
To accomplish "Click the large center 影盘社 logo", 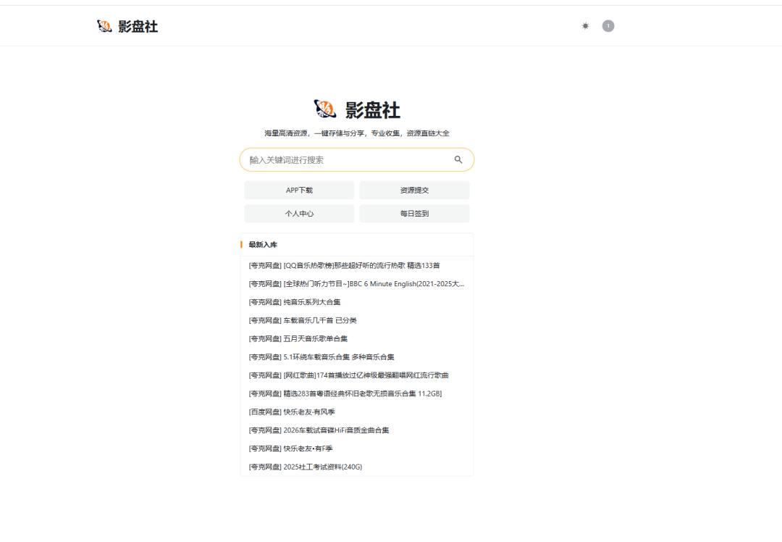I will (x=357, y=110).
